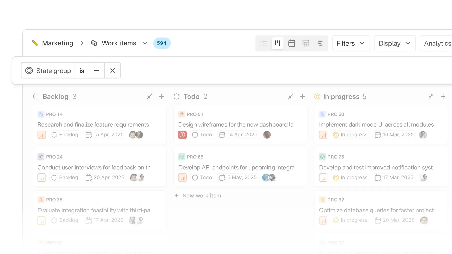The image size is (452, 254).
Task: Add new item to Backlog column
Action: coord(161,96)
